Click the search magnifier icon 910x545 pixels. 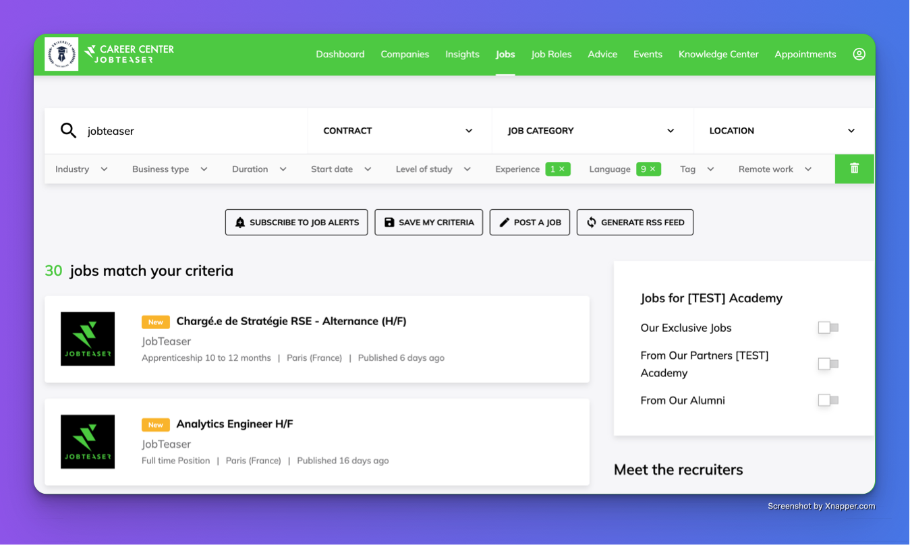pyautogui.click(x=68, y=130)
